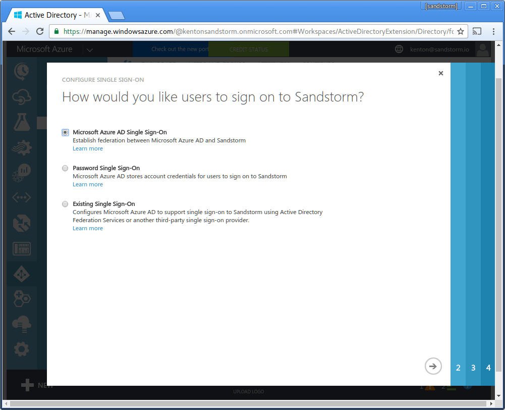The image size is (505, 410).
Task: Jump to wizard step 3
Action: (473, 368)
